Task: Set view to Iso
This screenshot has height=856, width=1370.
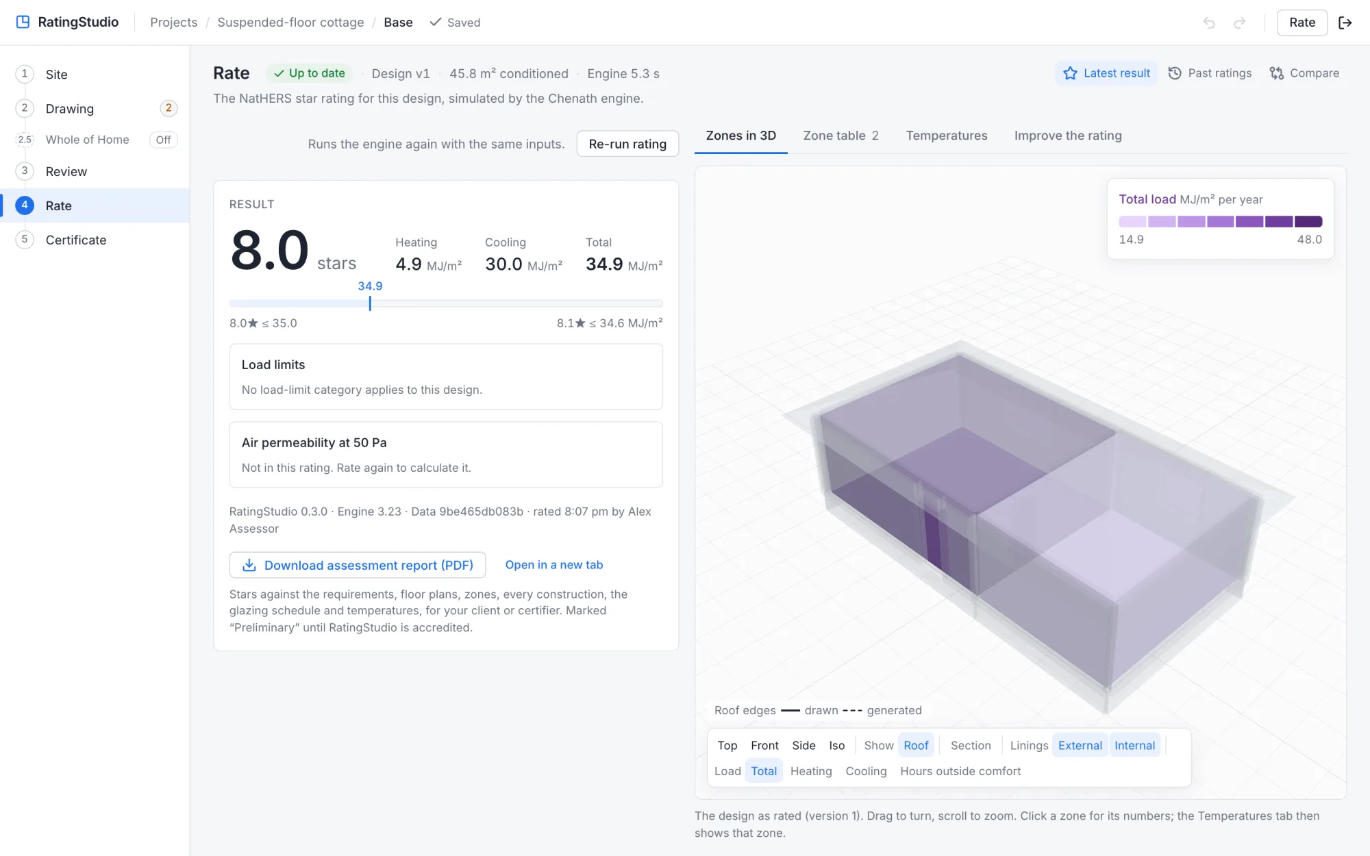Action: [x=837, y=745]
